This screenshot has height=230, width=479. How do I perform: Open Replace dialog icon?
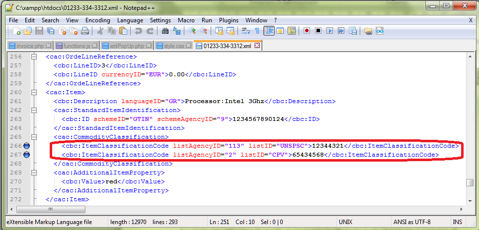(177, 31)
